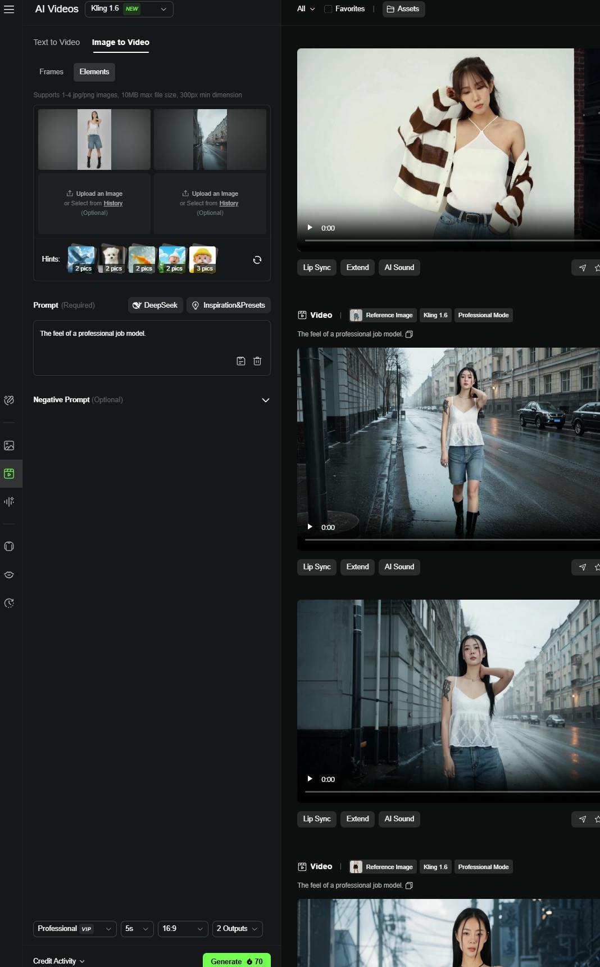This screenshot has width=600, height=967.
Task: Click the Generate button
Action: pyautogui.click(x=237, y=961)
